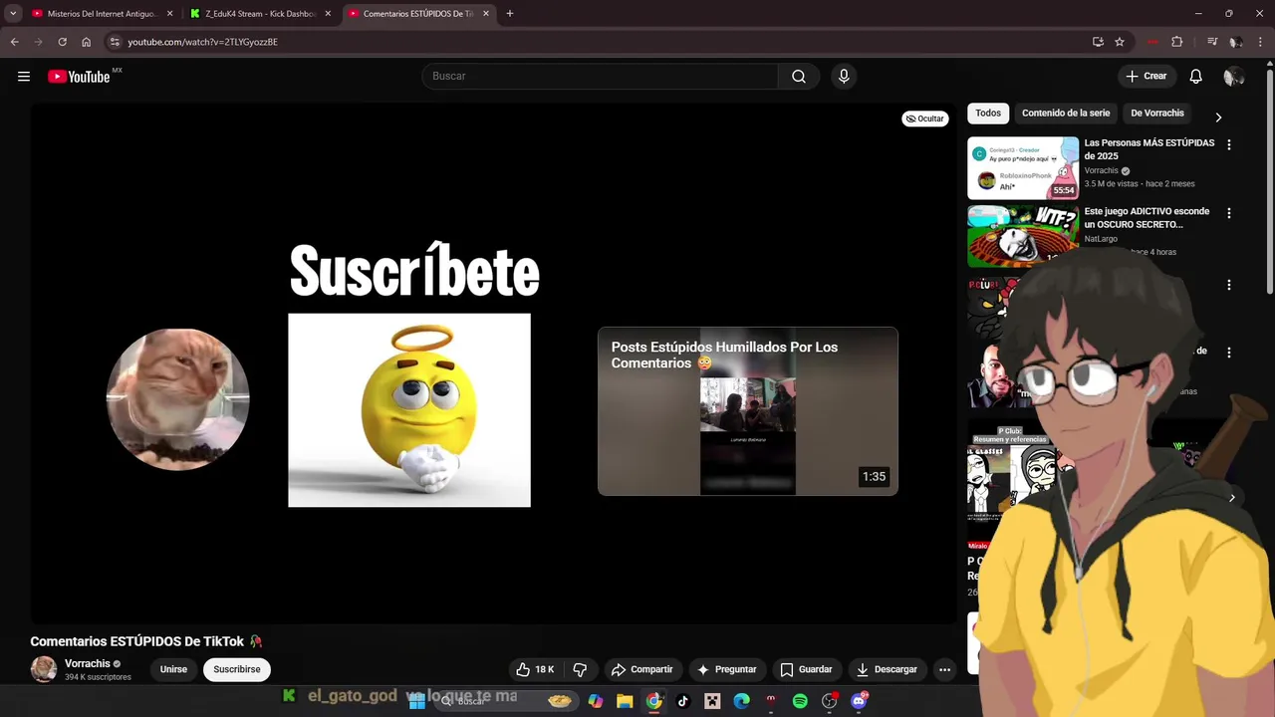Hide end screen with Ocultar
This screenshot has height=717, width=1275.
(924, 119)
